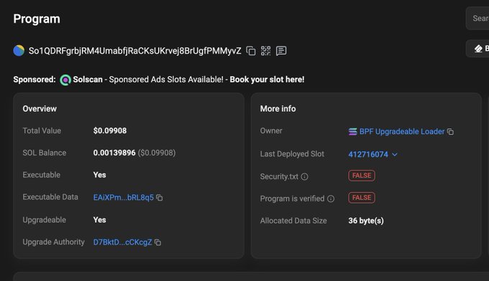Copy the Upgrade Authority address
Viewport: 489px width, 281px height.
(157, 242)
